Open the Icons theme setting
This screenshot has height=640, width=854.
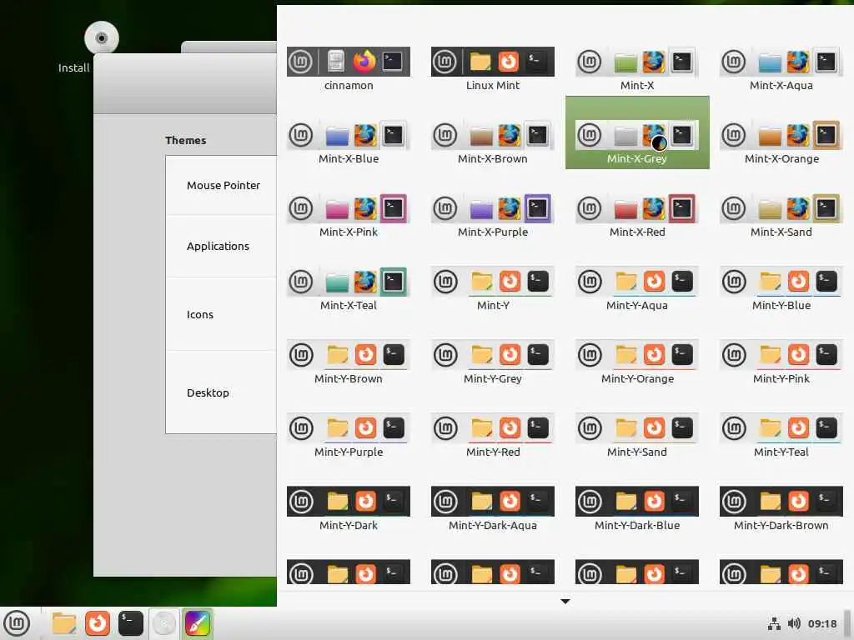click(222, 314)
